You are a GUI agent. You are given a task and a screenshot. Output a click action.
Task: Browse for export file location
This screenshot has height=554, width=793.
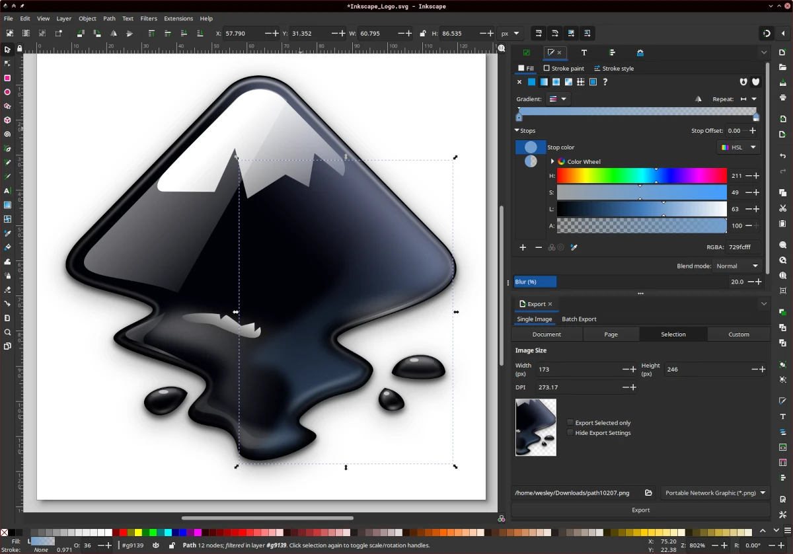pos(649,493)
